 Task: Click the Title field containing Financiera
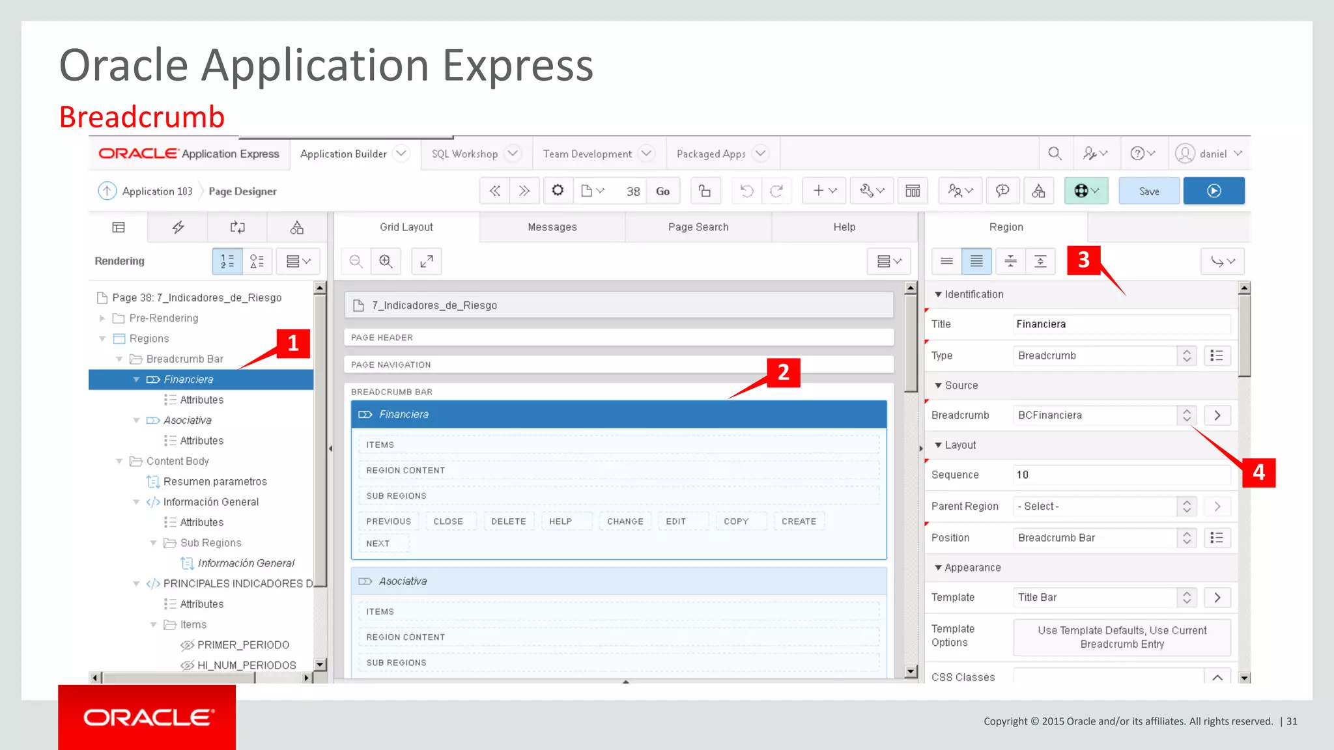pyautogui.click(x=1122, y=324)
